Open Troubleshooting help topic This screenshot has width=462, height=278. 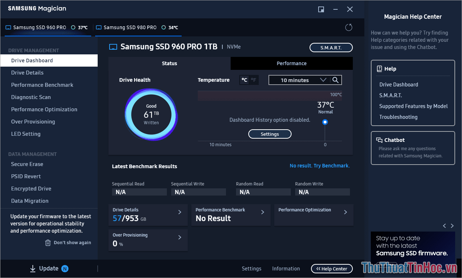click(398, 117)
